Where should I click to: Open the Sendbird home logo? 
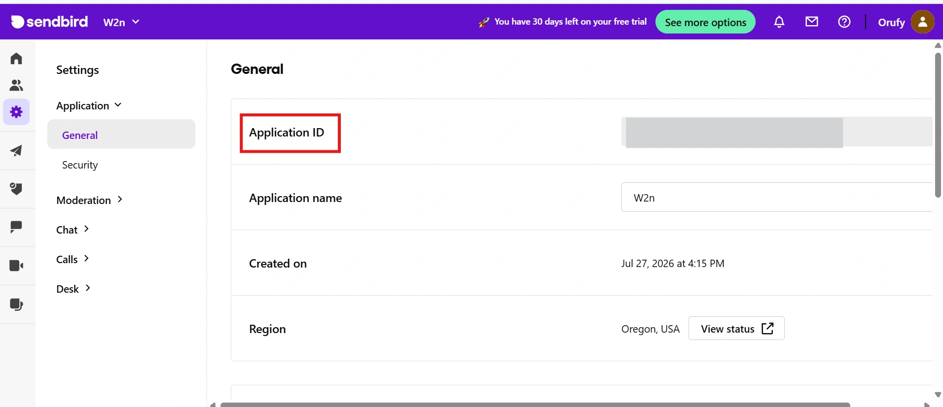pos(49,22)
